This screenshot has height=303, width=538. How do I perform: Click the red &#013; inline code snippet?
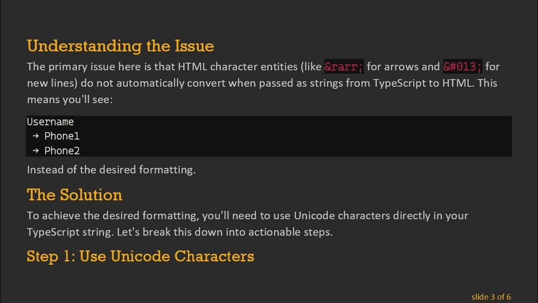[x=463, y=66]
